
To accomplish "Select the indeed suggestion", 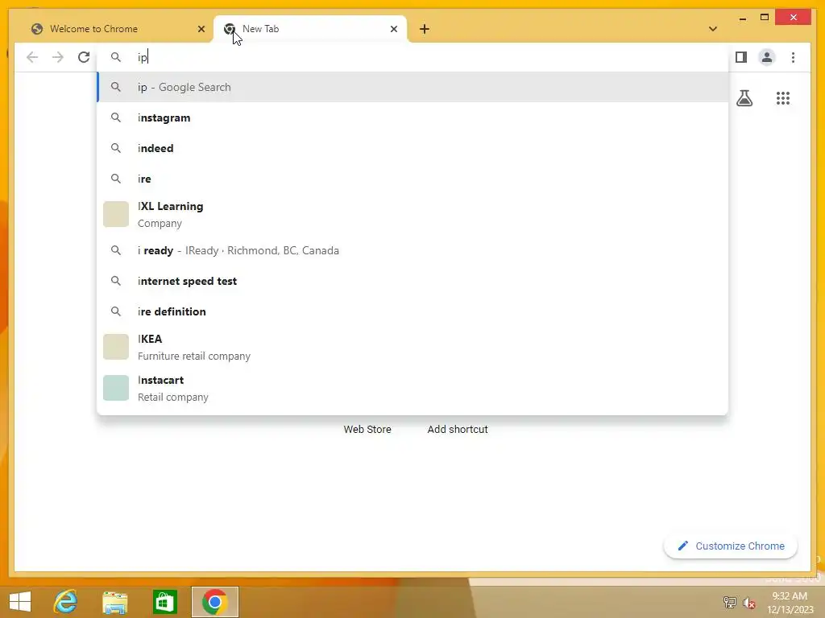I will coord(413,148).
